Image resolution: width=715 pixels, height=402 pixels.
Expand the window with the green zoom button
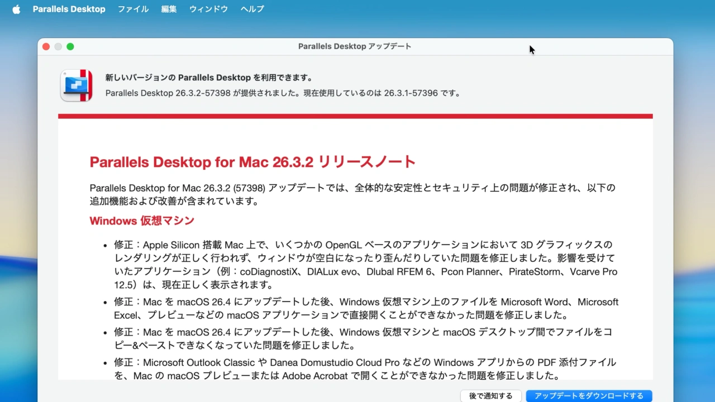tap(70, 46)
